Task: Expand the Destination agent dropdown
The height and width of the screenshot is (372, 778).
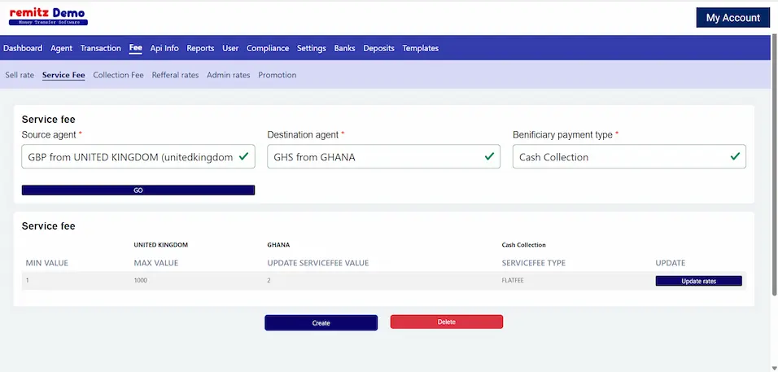Action: point(383,156)
